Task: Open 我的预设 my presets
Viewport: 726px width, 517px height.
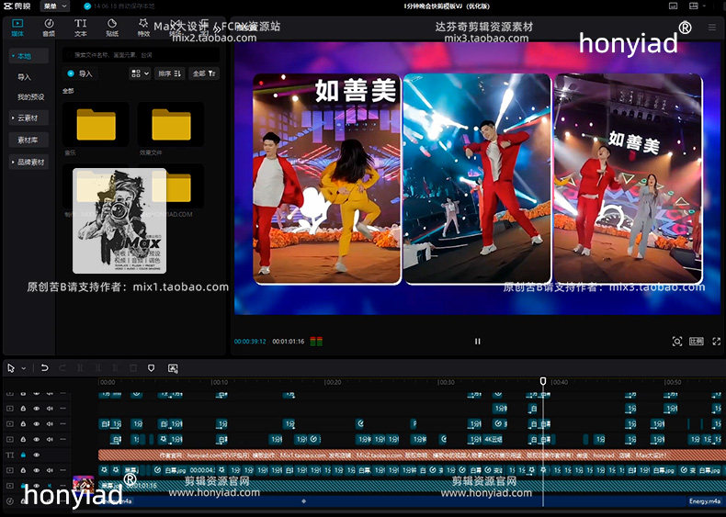Action: pos(31,96)
